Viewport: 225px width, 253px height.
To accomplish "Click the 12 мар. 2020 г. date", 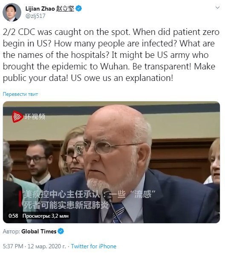I will pyautogui.click(x=47, y=246).
